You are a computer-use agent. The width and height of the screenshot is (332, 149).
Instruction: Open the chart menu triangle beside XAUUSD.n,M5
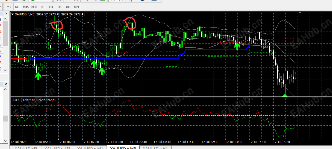tap(12, 14)
